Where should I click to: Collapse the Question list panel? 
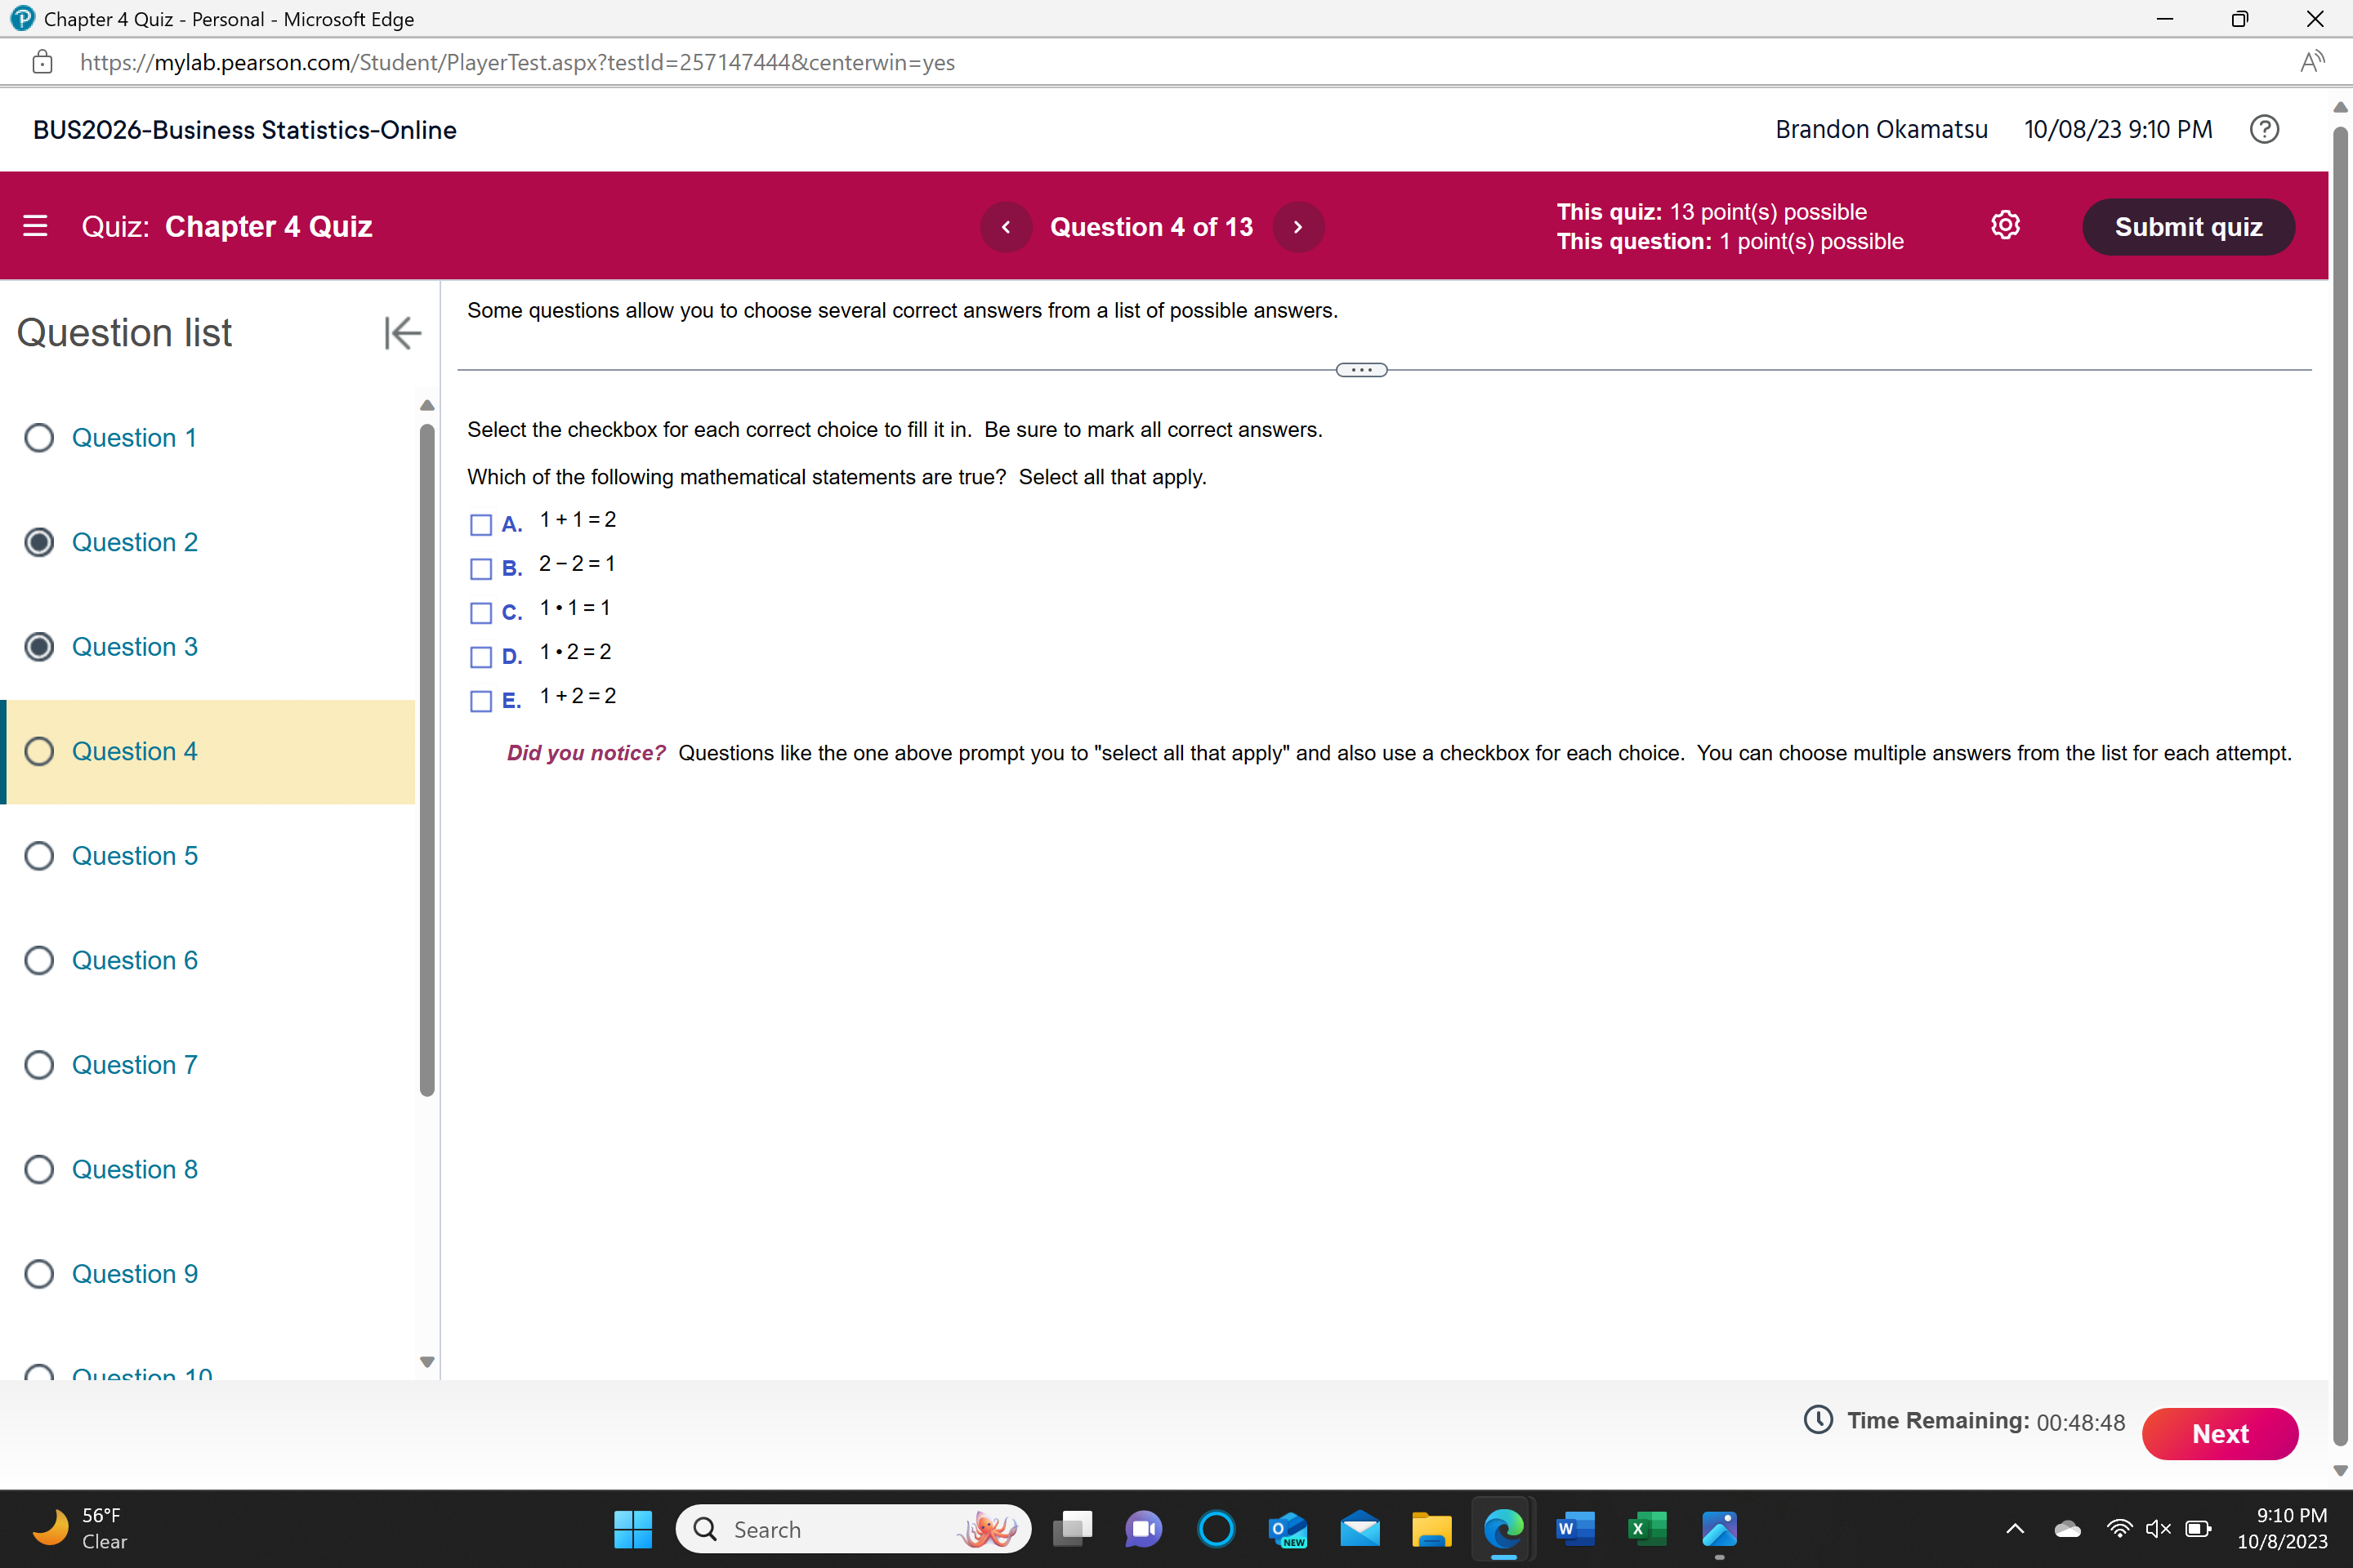click(x=401, y=333)
